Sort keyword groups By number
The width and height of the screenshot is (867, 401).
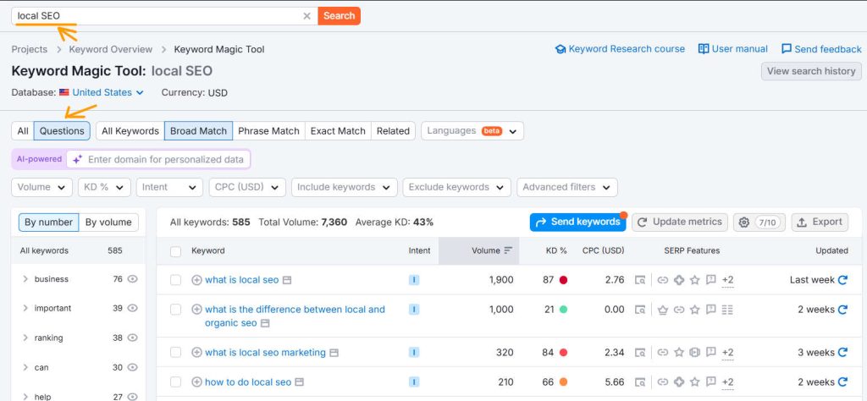(x=48, y=222)
